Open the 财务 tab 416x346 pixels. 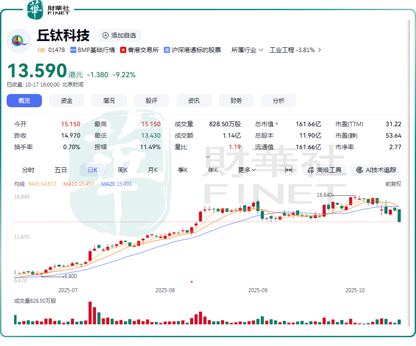point(236,101)
